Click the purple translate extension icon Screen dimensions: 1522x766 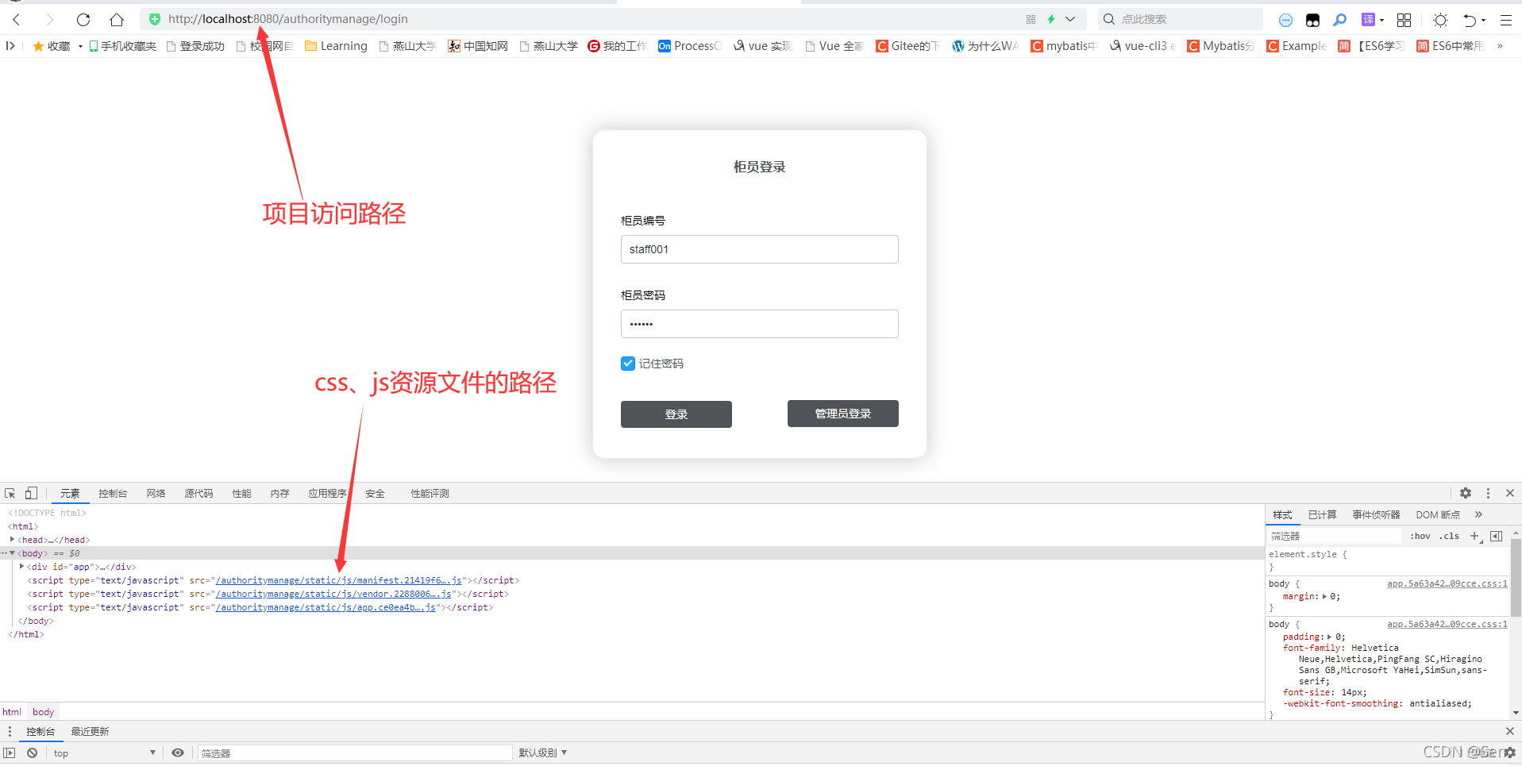(1368, 19)
